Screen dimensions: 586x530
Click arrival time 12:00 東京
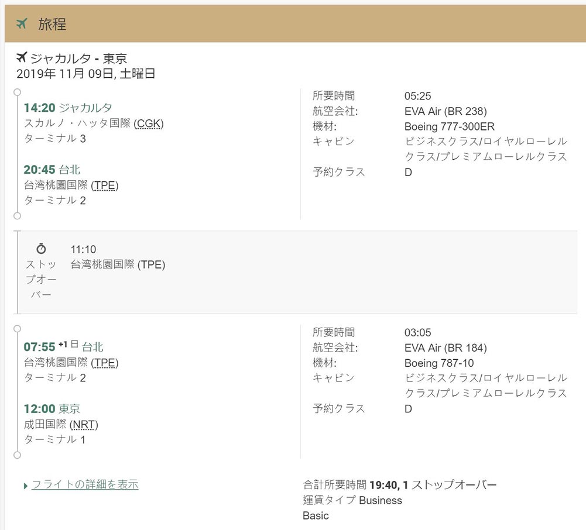52,408
